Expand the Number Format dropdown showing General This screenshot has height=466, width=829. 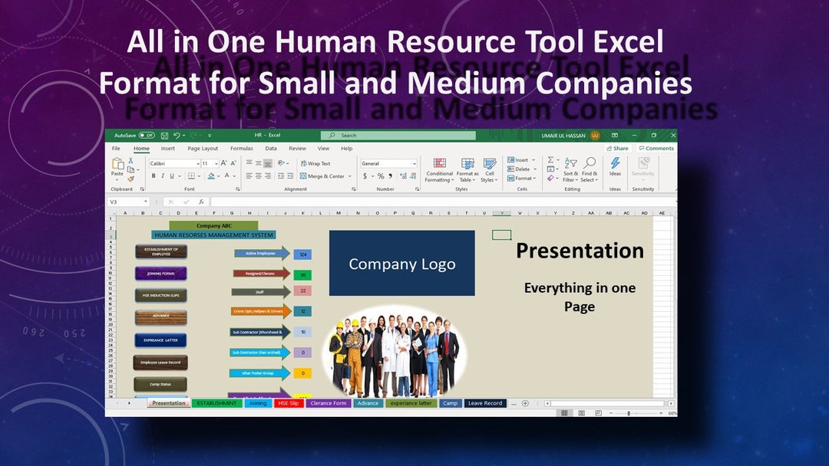point(414,164)
